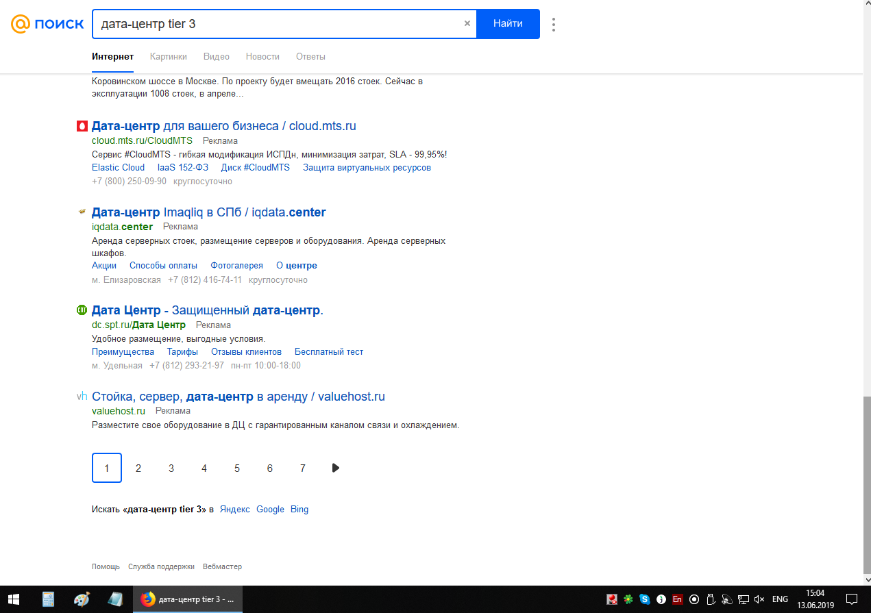Click the Skype tray icon
The height and width of the screenshot is (613, 871).
click(645, 599)
